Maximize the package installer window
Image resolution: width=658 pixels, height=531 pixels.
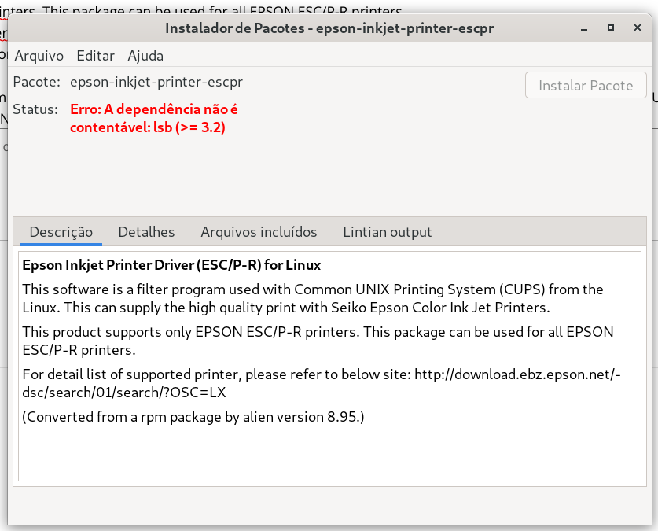(x=611, y=28)
